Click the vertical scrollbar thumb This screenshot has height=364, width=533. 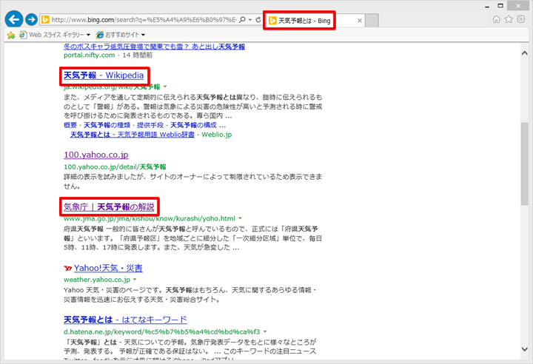tap(525, 164)
